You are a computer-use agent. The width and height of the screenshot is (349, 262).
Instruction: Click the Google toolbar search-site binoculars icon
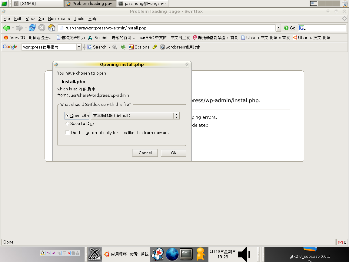point(115,47)
